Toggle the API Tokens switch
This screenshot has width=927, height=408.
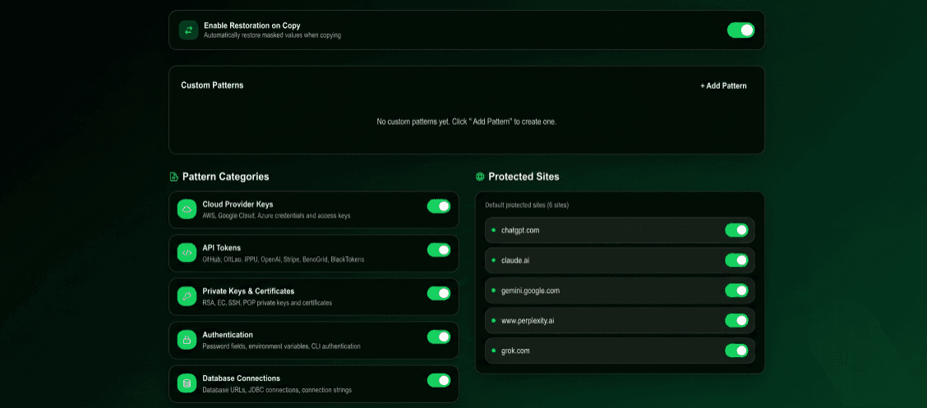coord(439,250)
